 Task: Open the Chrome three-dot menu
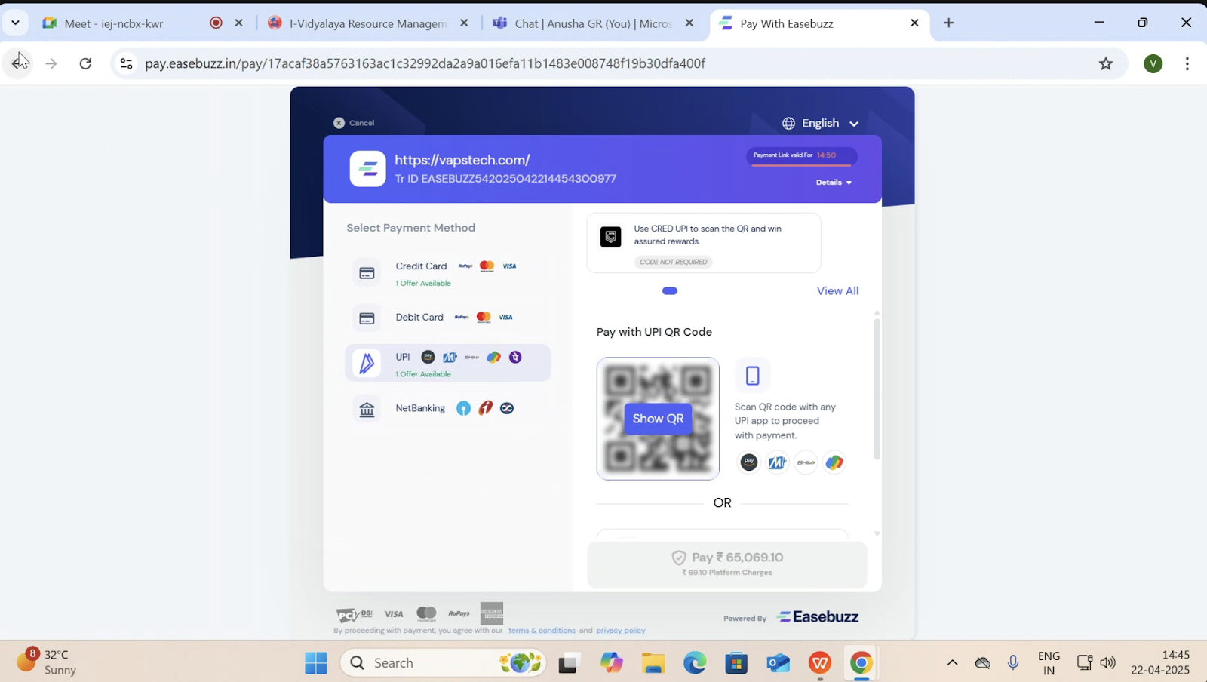(1187, 63)
